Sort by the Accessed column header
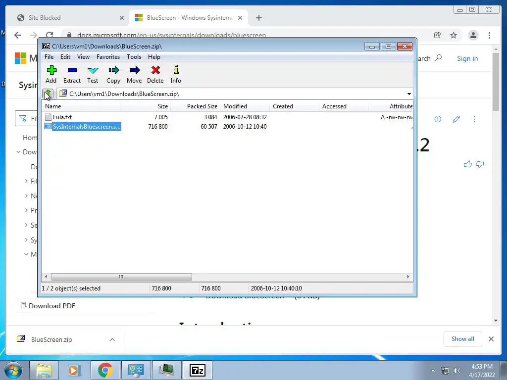Image resolution: width=507 pixels, height=380 pixels. point(344,106)
